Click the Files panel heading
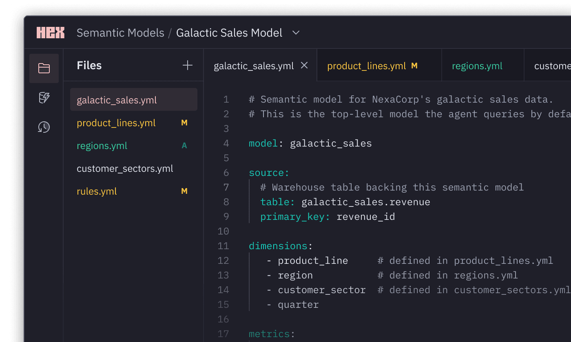Viewport: 571px width, 342px height. (x=89, y=65)
